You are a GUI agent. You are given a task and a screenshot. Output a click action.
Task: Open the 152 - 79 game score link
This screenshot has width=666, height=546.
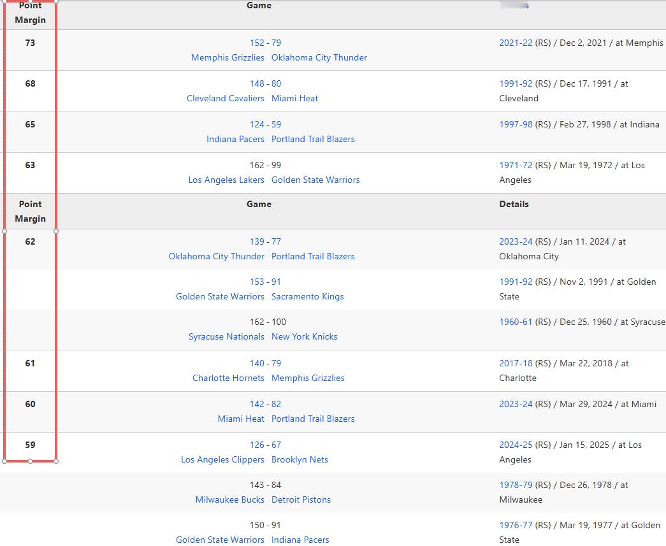tap(265, 43)
